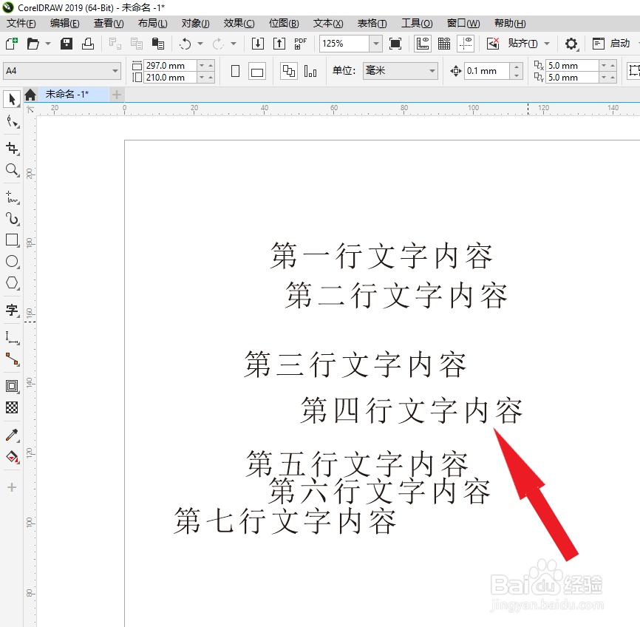This screenshot has height=627, width=640.
Task: Toggle the rulers visibility
Action: [422, 43]
